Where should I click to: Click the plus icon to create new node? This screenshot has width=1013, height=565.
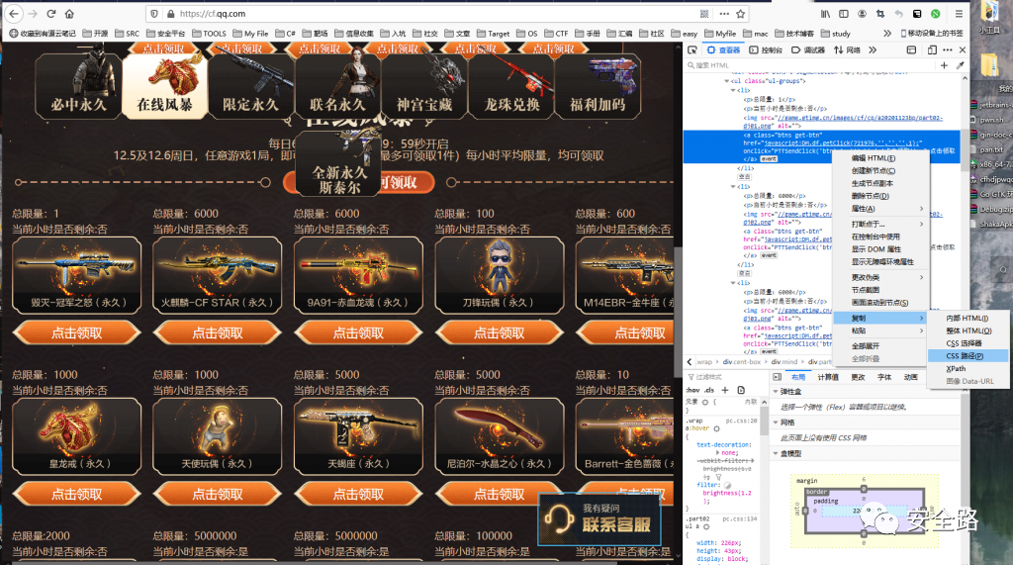coord(944,65)
